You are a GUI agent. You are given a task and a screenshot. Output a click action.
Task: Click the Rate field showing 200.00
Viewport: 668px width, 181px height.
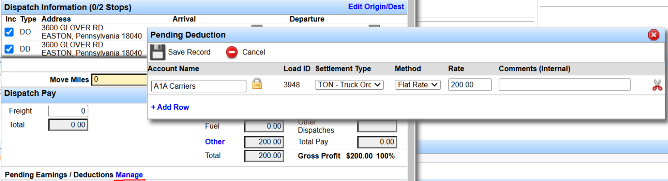coord(470,85)
